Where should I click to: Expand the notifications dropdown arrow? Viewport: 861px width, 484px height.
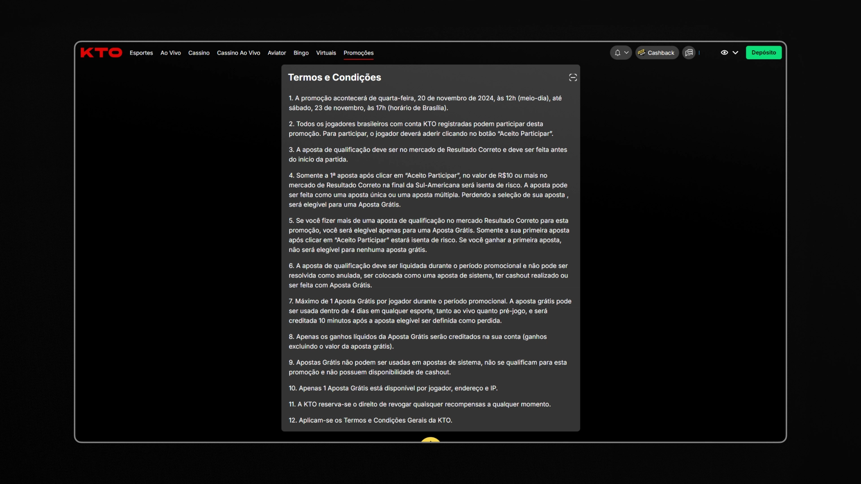coord(626,53)
